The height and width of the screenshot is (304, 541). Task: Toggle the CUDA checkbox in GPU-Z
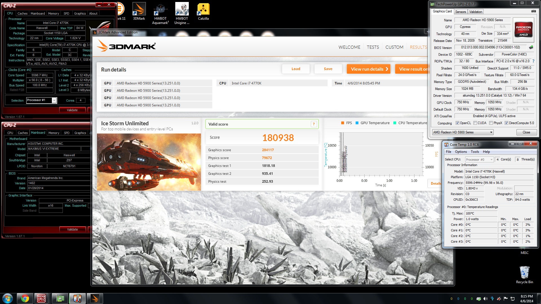(475, 123)
